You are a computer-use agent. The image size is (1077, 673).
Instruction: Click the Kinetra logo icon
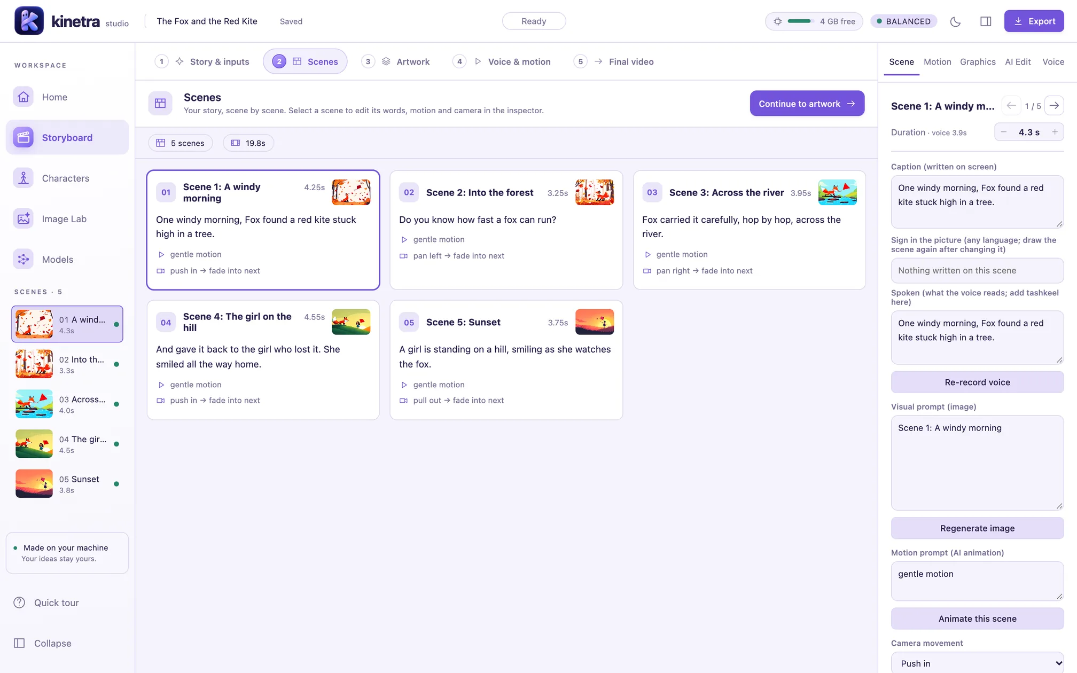click(29, 21)
